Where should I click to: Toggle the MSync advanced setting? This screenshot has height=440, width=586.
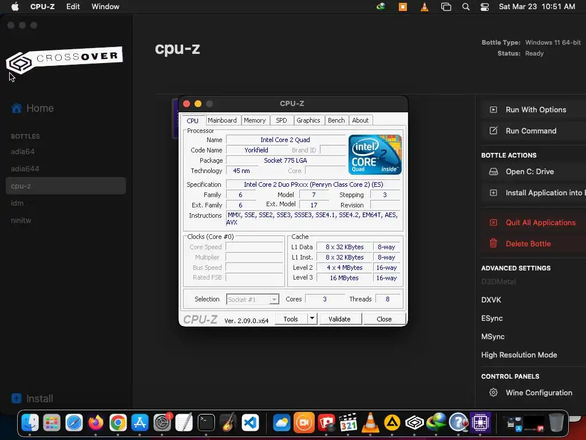point(493,336)
